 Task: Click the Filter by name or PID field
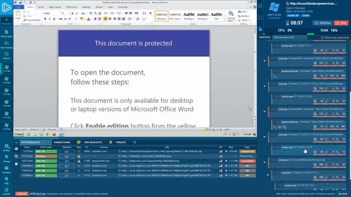pos(290,38)
